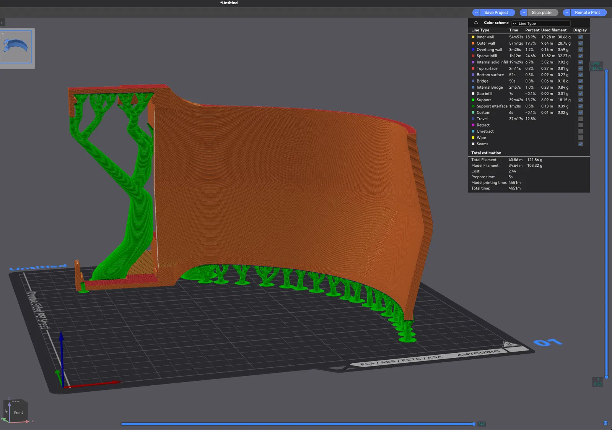Click the Slice plate button
This screenshot has width=612, height=430.
(x=541, y=13)
